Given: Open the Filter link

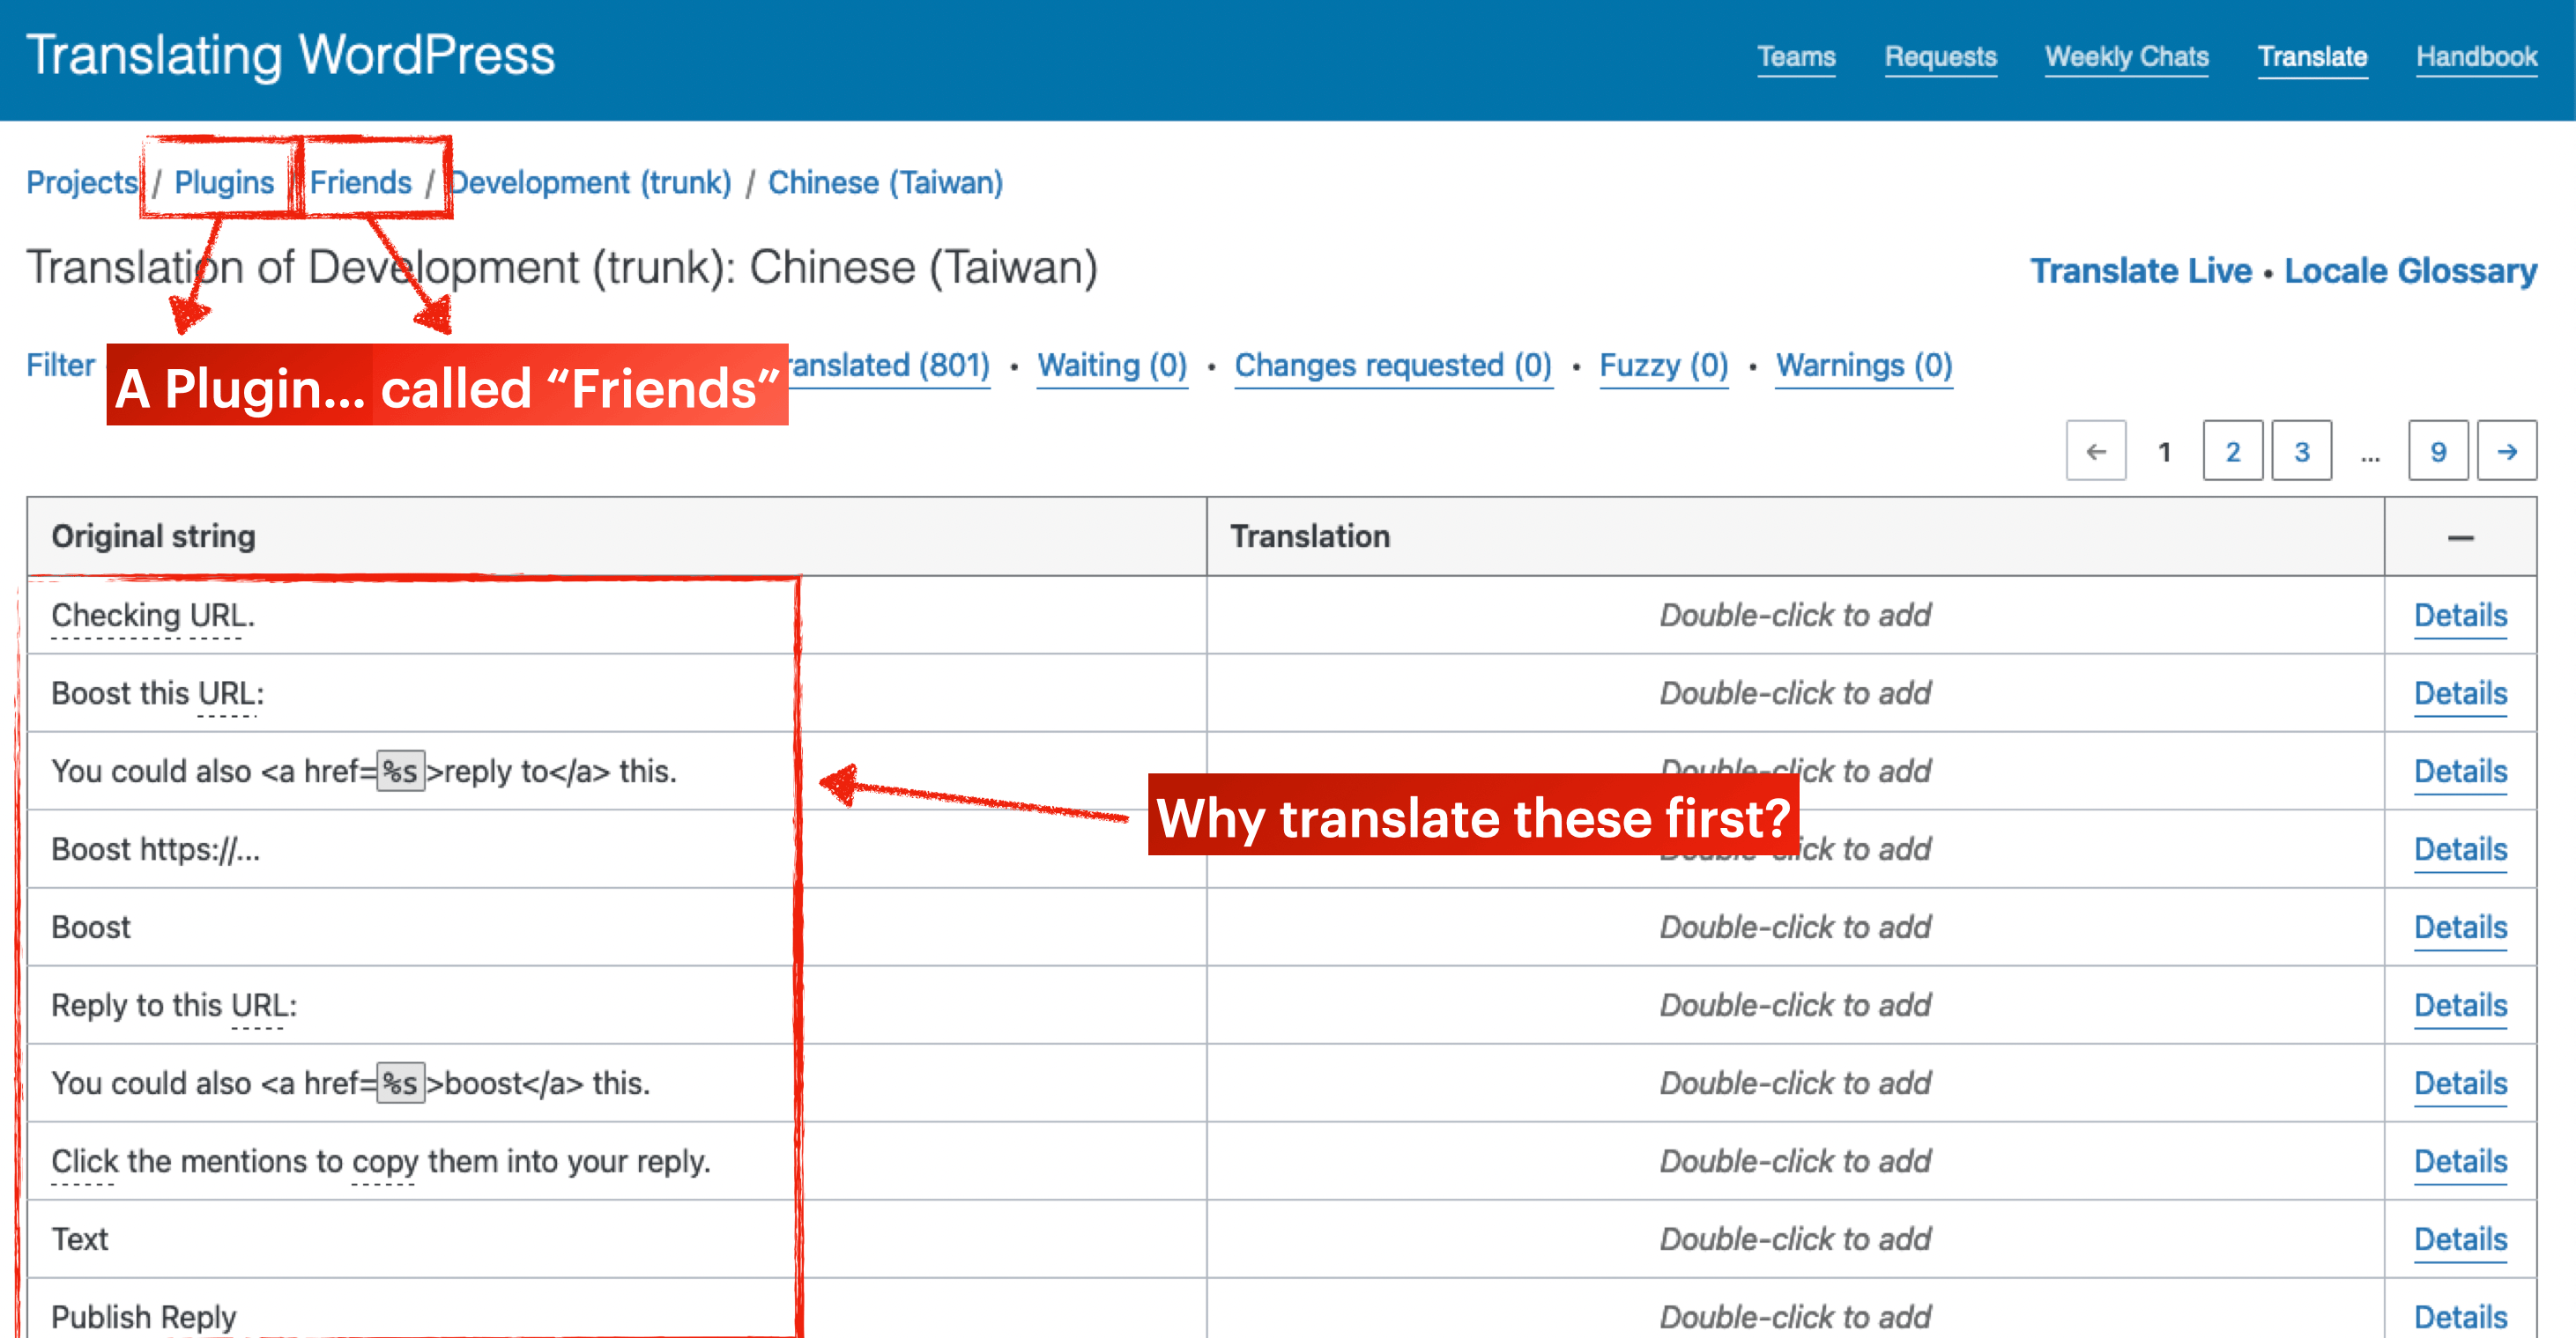Looking at the screenshot, I should [x=60, y=366].
